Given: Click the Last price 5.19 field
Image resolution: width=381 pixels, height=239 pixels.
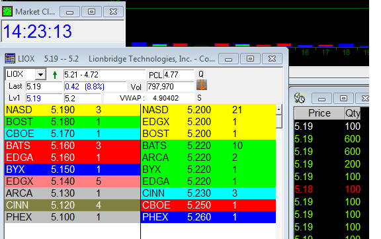Looking at the screenshot, I should (44, 87).
